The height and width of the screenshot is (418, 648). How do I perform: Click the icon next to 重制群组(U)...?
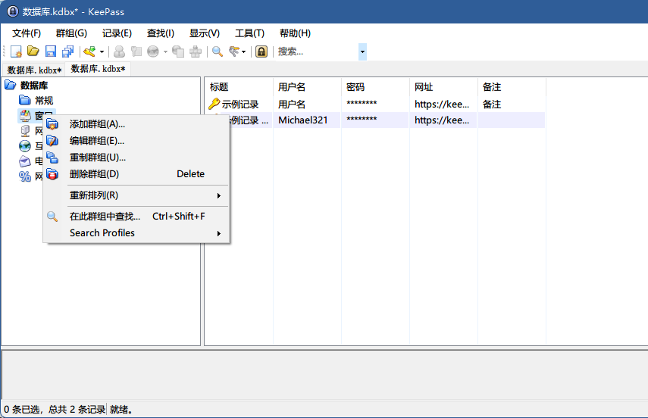point(52,158)
